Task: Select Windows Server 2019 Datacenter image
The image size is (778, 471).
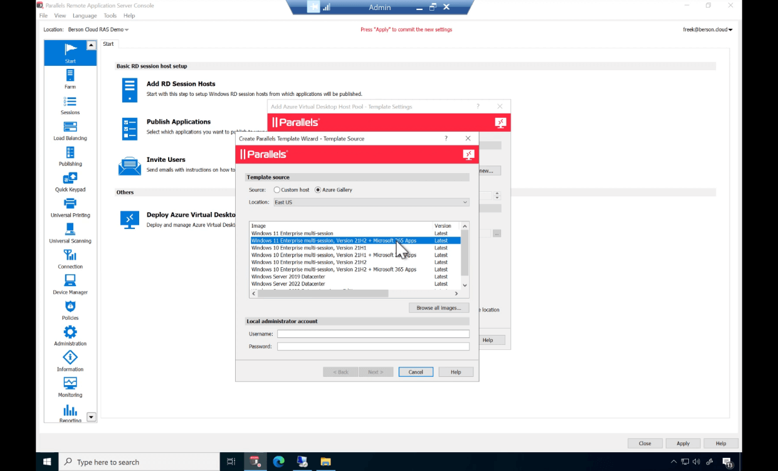Action: [x=288, y=277]
